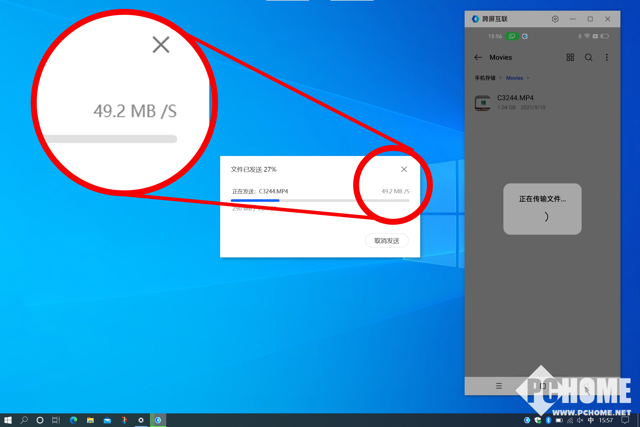This screenshot has width=640, height=427.
Task: Click the muted volume tray icon
Action: (x=580, y=420)
